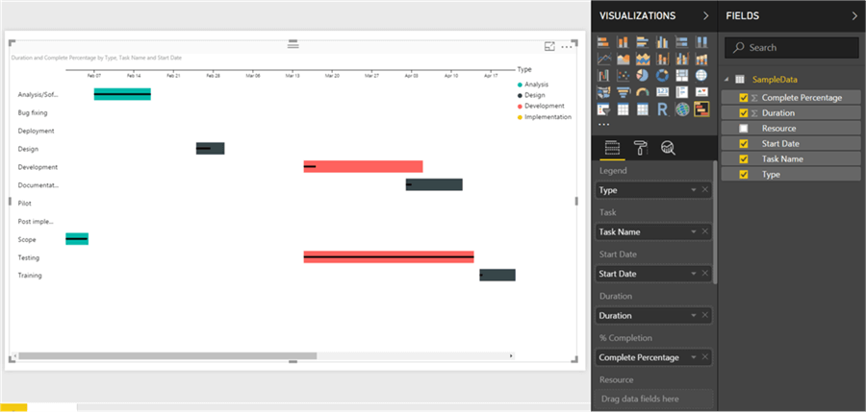Select the scatter chart visual

(x=623, y=76)
